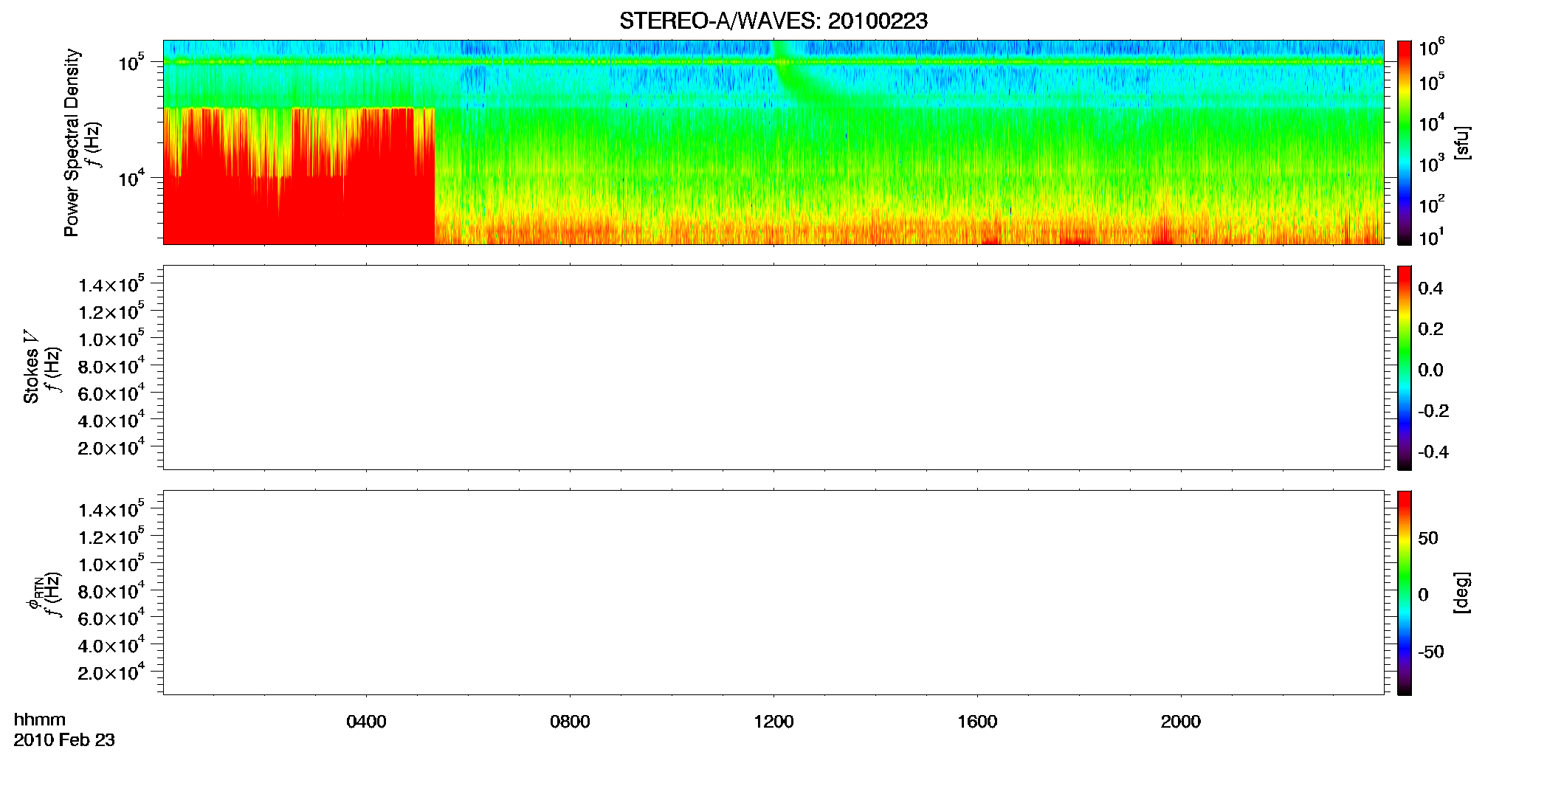Image resolution: width=1547 pixels, height=797 pixels.
Task: Click the "1600" time tick label
Action: (977, 722)
